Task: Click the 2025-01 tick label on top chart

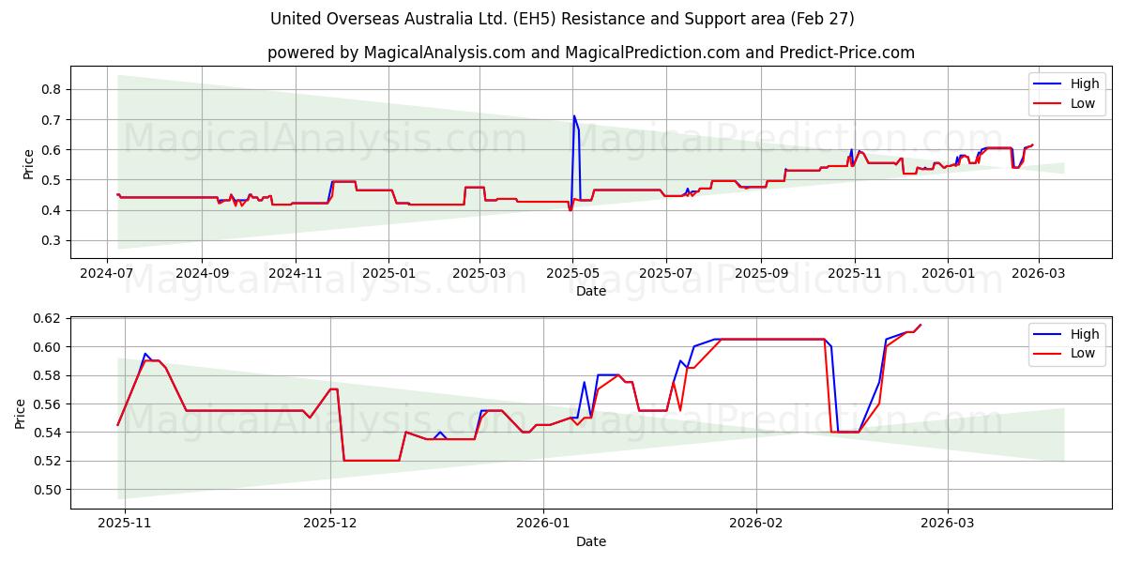Action: [x=389, y=272]
